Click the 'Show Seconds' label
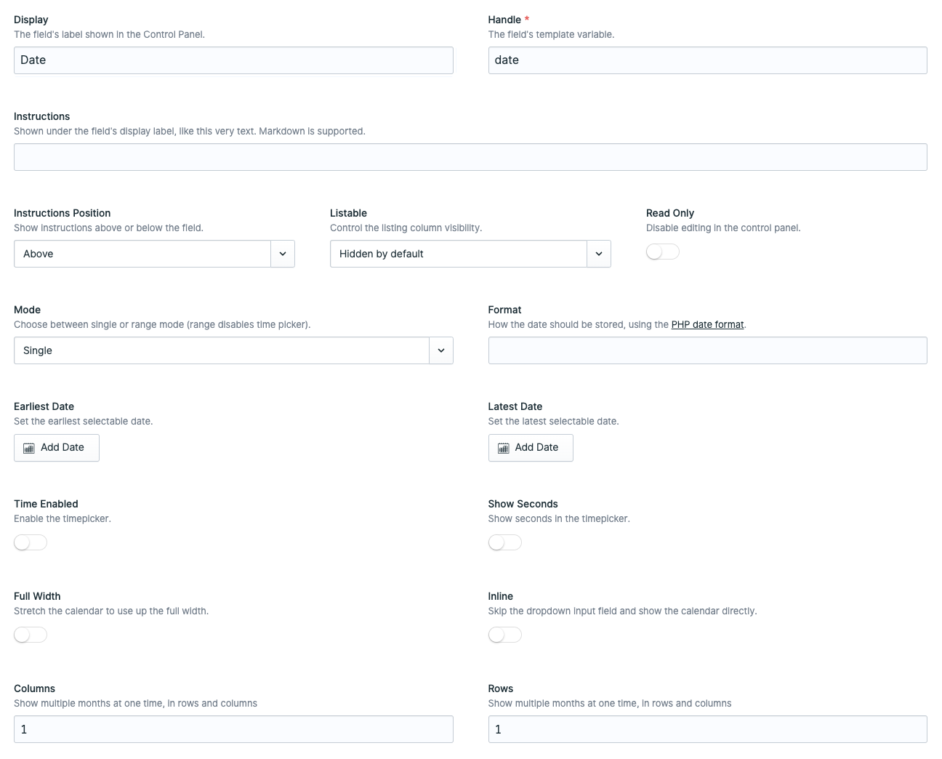Screen dimensions: 942x759 tap(523, 504)
